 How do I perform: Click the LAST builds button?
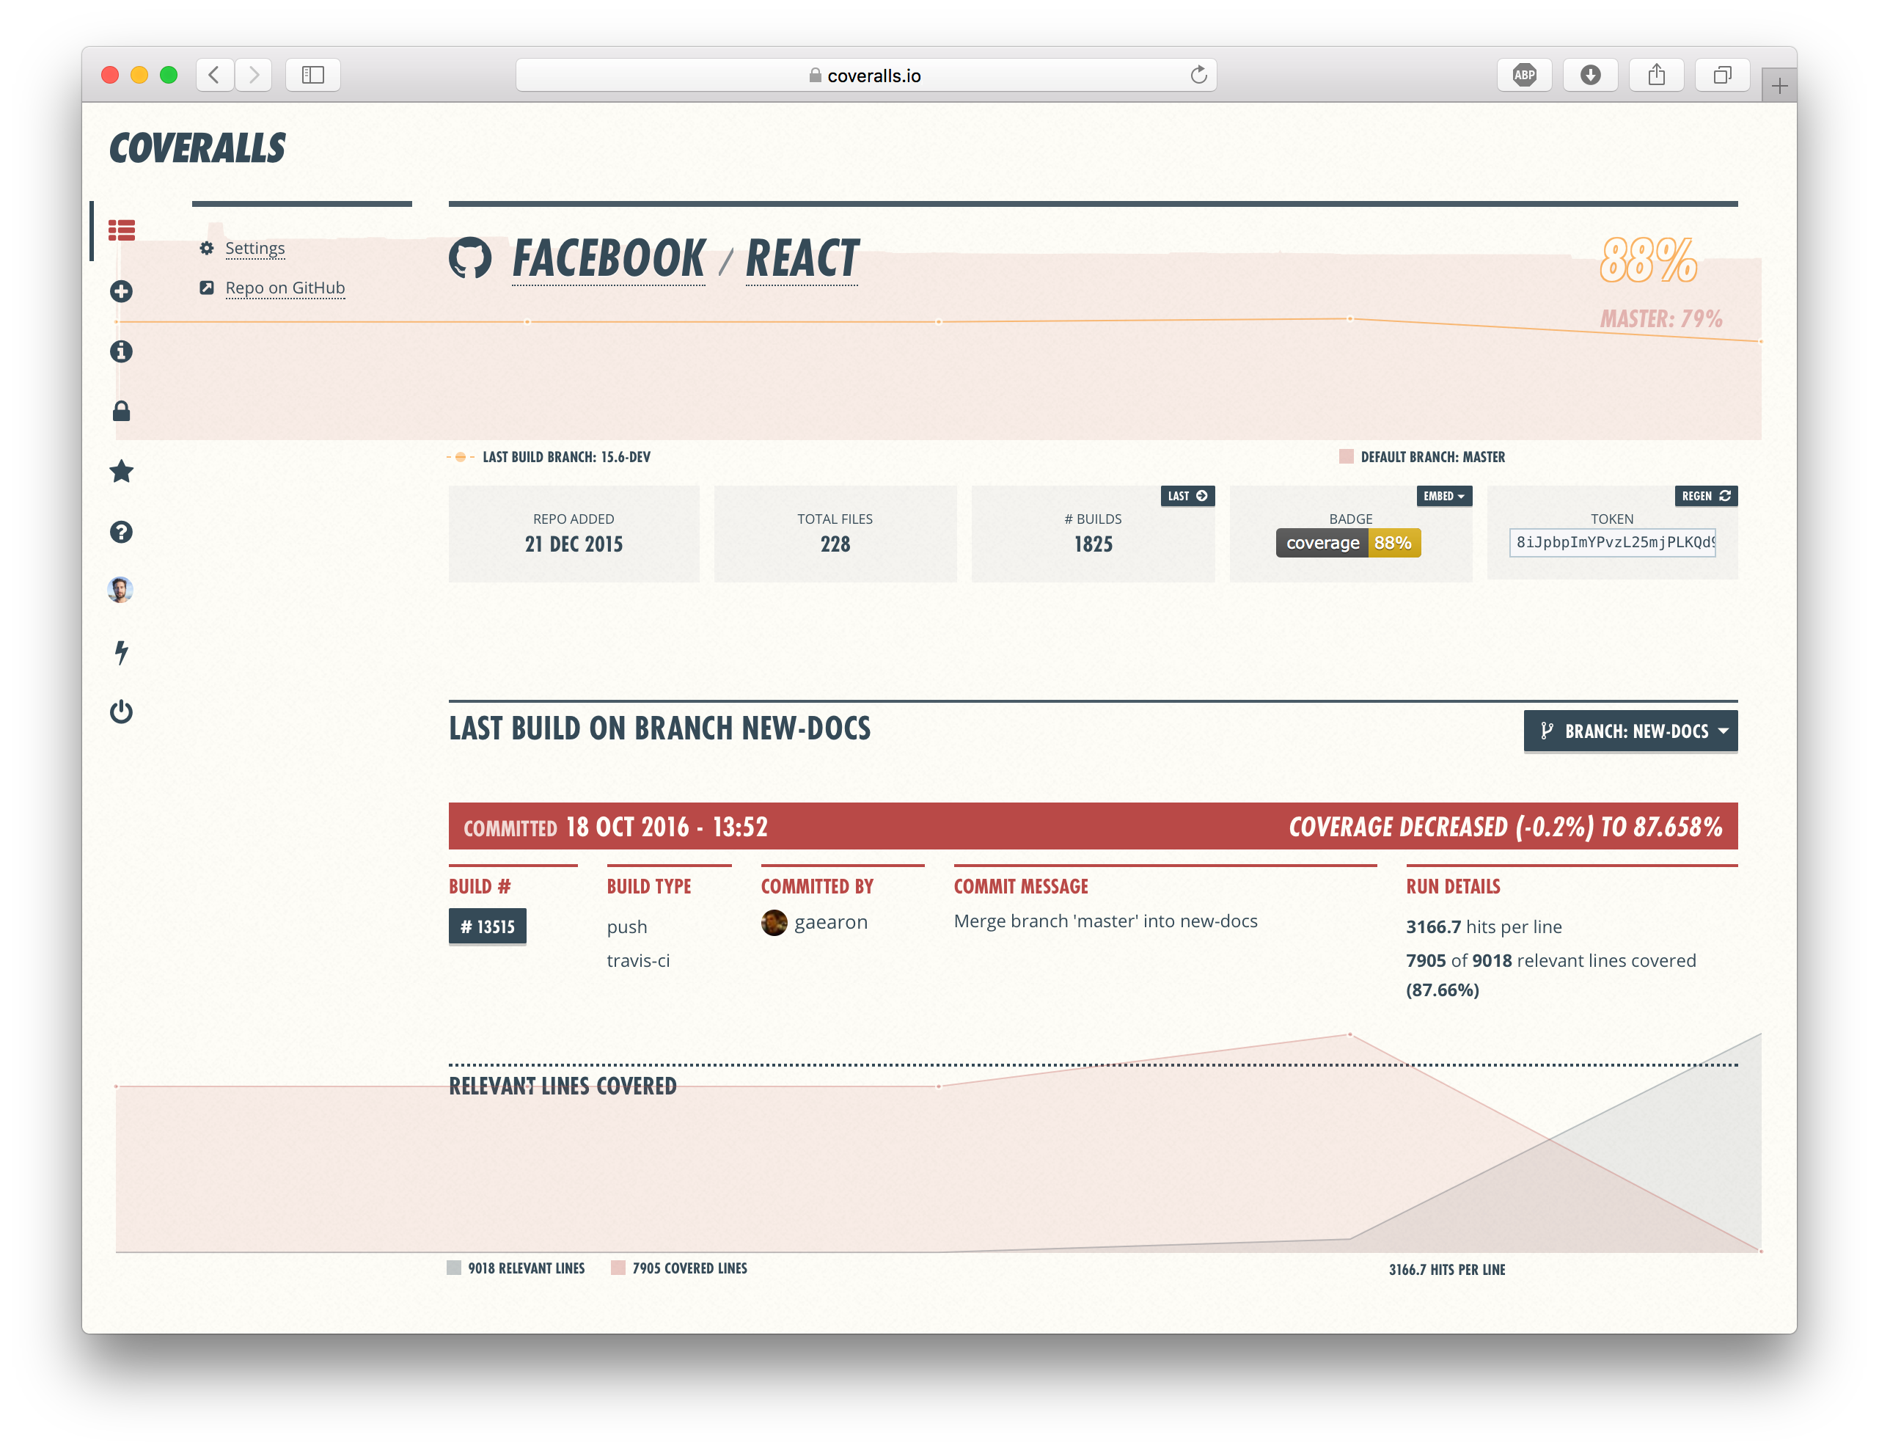click(x=1187, y=496)
